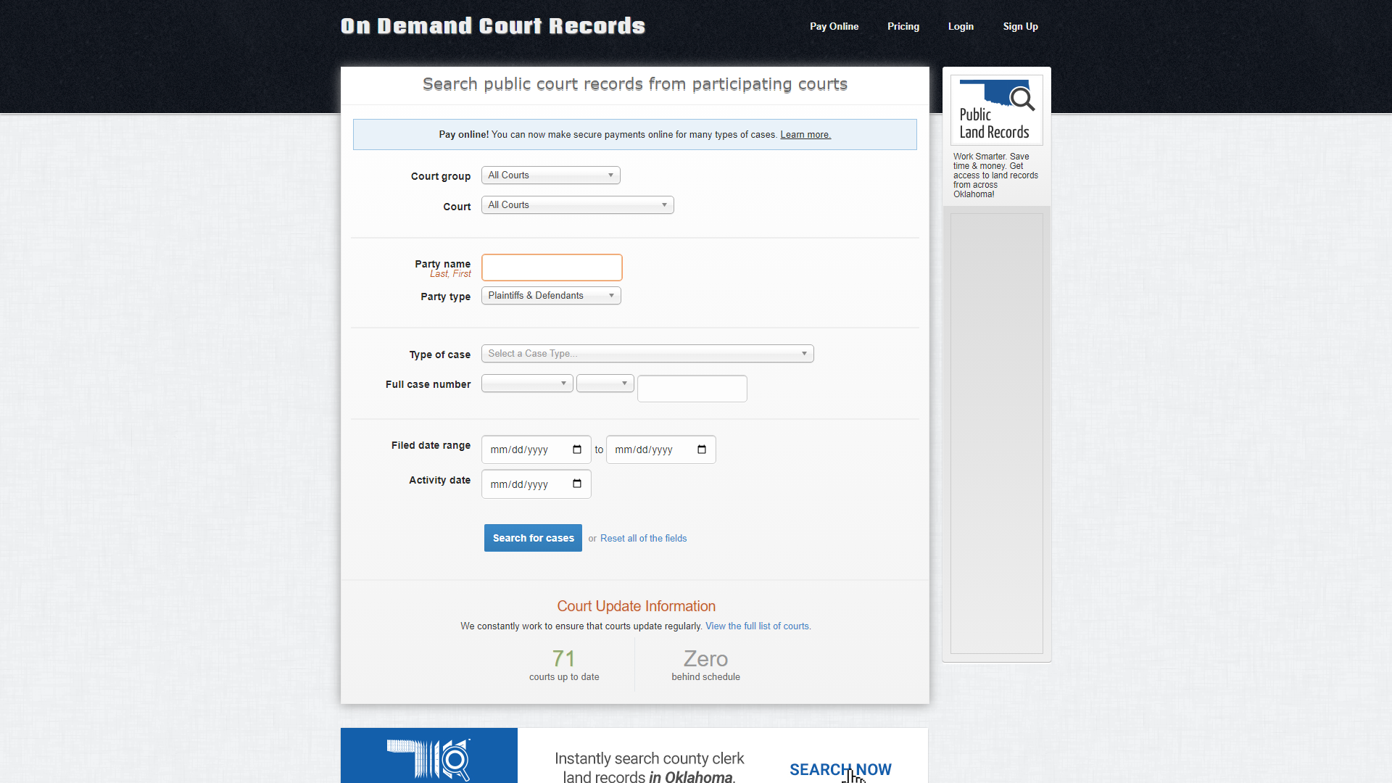Click Search for cases button

tap(533, 537)
